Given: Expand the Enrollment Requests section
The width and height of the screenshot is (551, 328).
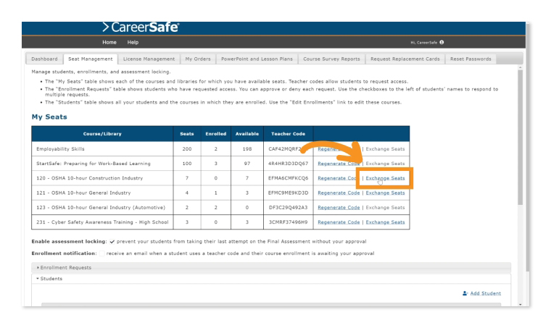Looking at the screenshot, I should [x=271, y=268].
